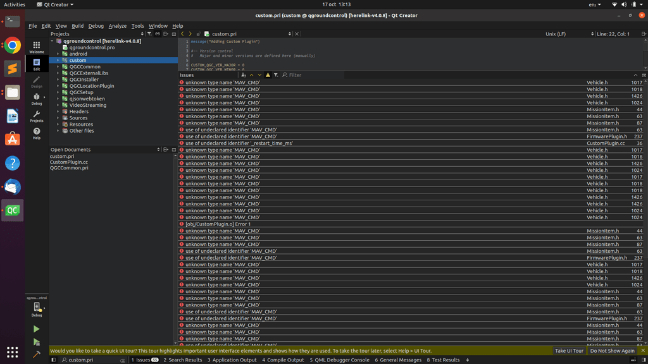This screenshot has width=648, height=364.
Task: Open Debug mode in the mode sidebar
Action: [x=37, y=99]
